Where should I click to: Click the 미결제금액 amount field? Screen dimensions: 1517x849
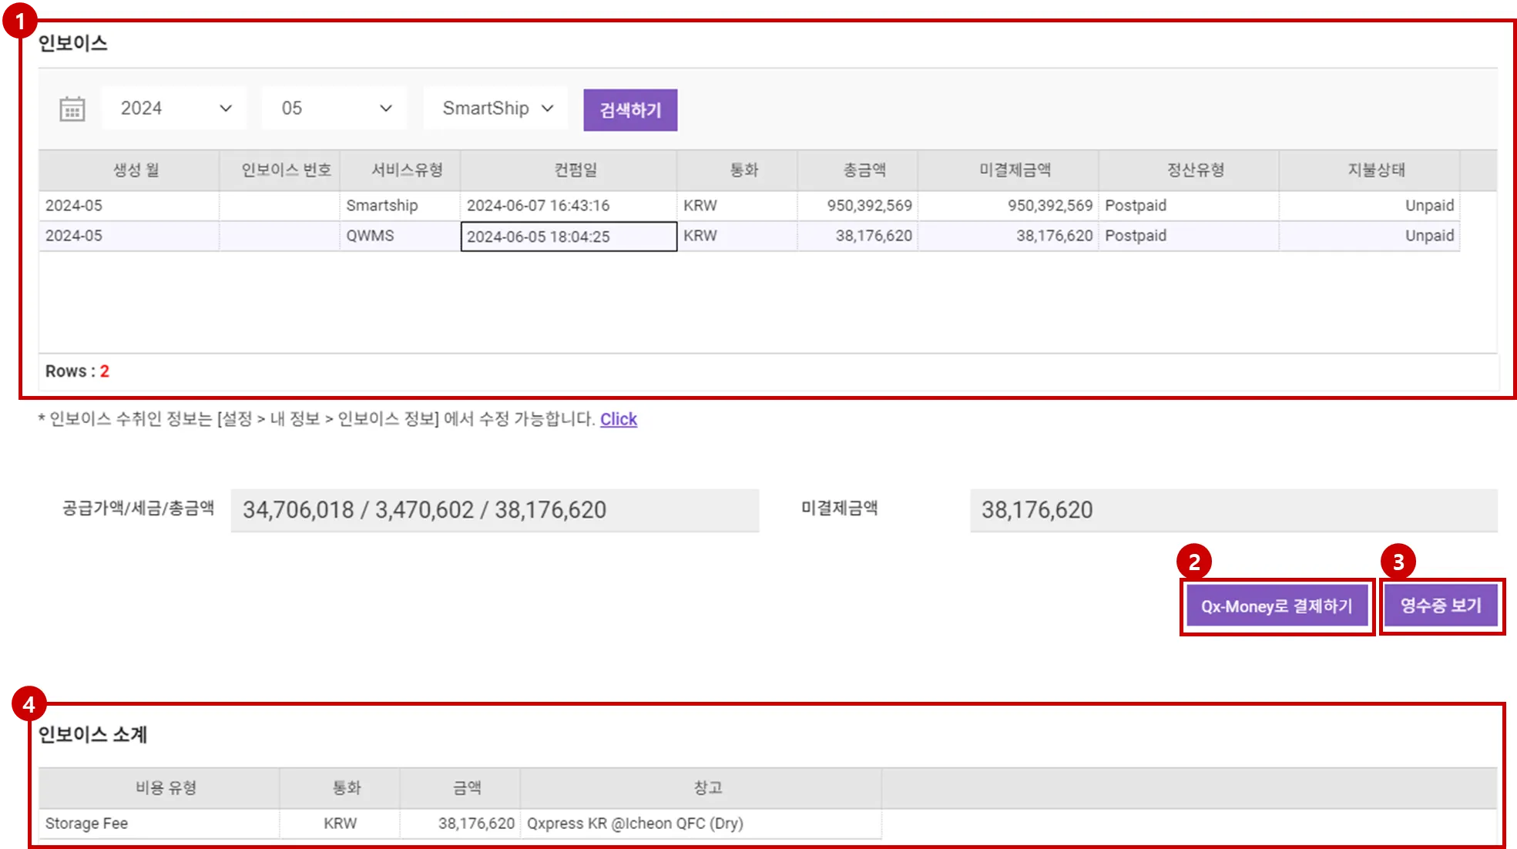[x=1233, y=510]
